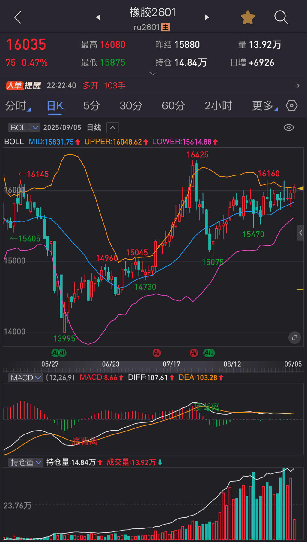Tap yellow current price marker on axis
The height and width of the screenshot is (542, 307).
(300, 188)
